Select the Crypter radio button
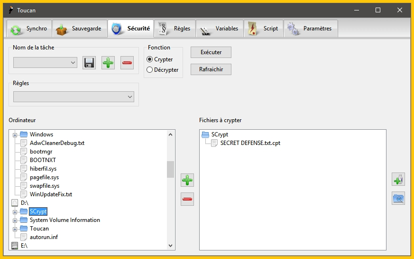The height and width of the screenshot is (259, 414). point(150,59)
